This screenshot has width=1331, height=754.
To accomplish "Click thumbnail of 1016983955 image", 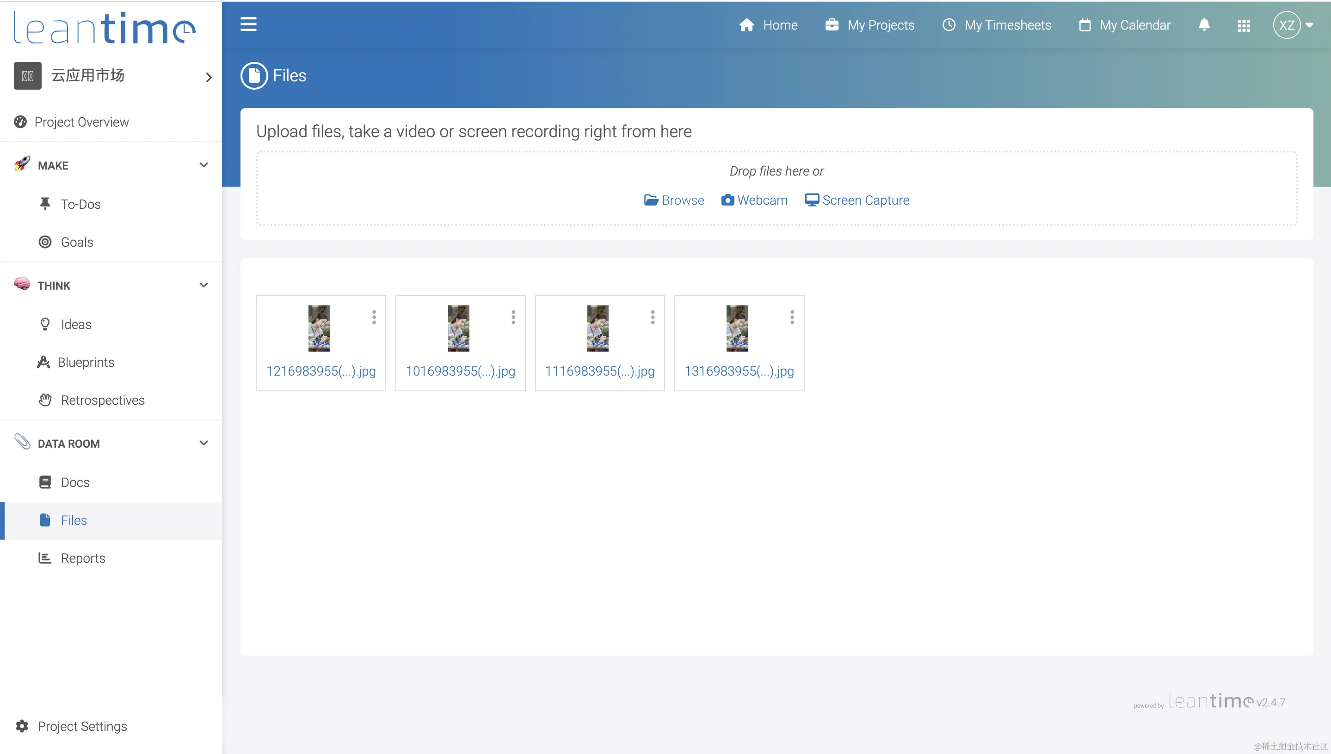I will point(458,328).
